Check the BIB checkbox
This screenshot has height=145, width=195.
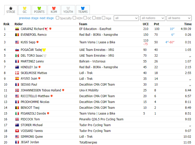point(94,18)
